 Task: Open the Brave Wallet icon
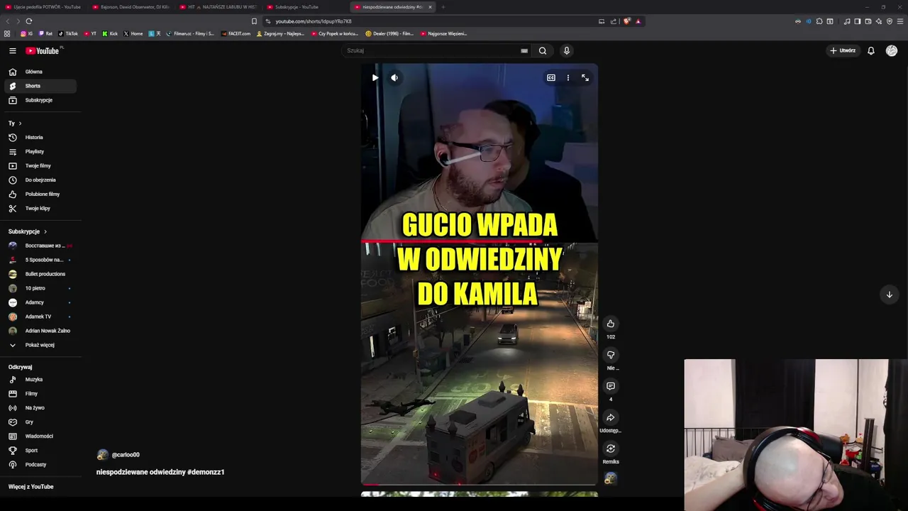pos(868,21)
